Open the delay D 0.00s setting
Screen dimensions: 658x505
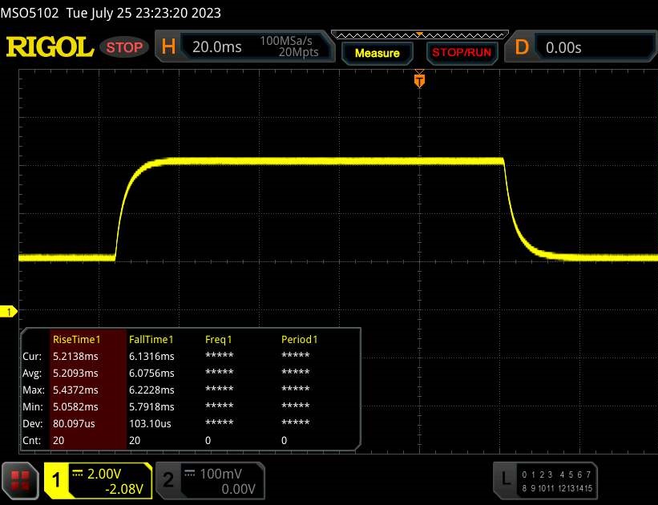pyautogui.click(x=581, y=47)
